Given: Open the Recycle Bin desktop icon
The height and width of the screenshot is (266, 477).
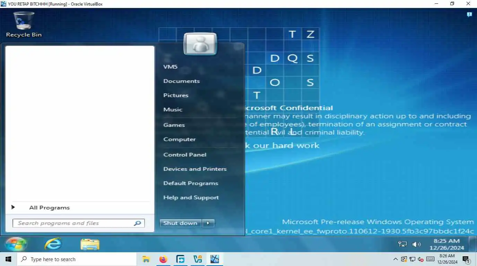Looking at the screenshot, I should (24, 24).
